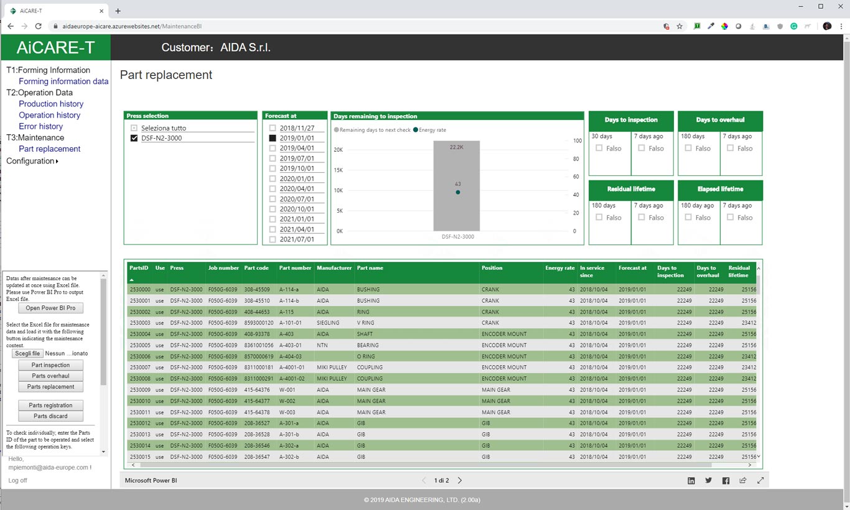Sort table by Part name column
The image size is (850, 510).
tap(370, 268)
